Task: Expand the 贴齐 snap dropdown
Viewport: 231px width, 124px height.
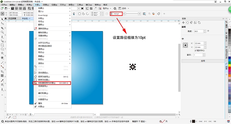Action: 110,8
